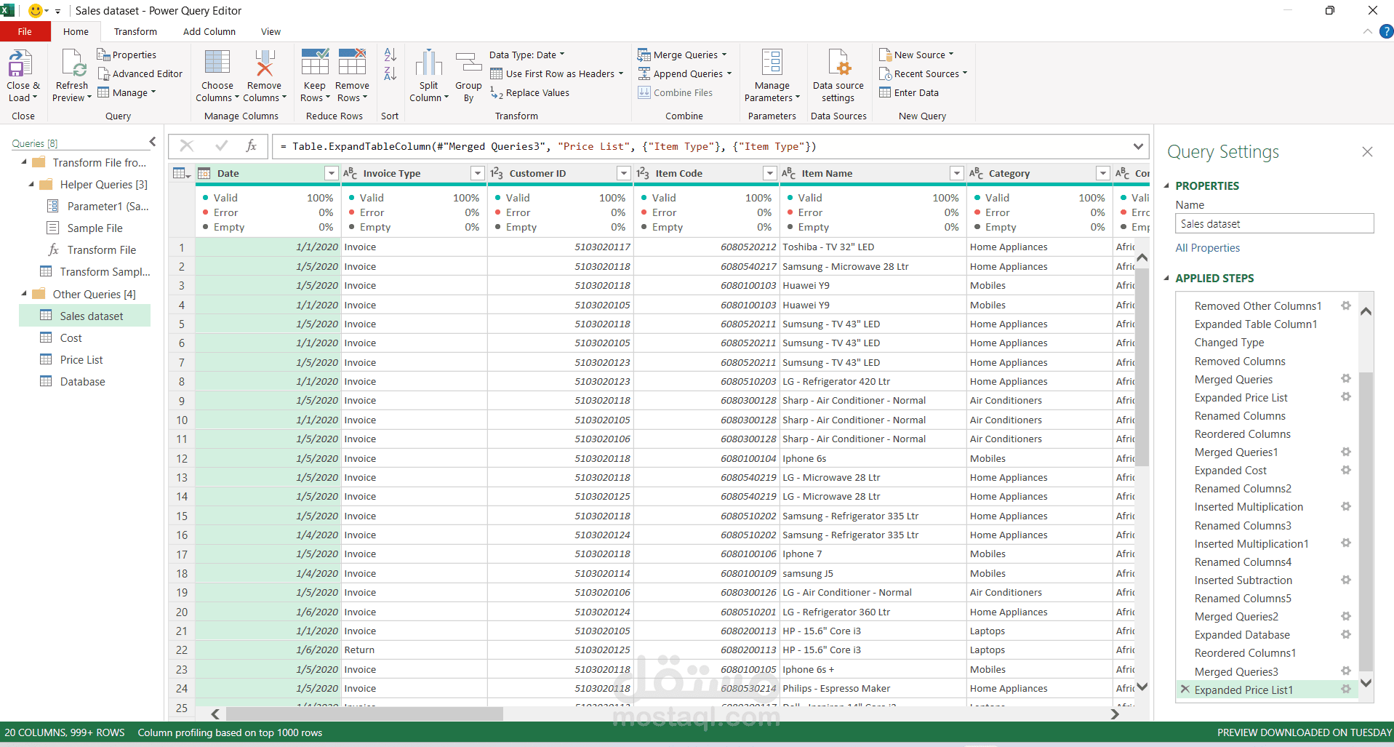Open the Data Type: Date dropdown

(526, 55)
